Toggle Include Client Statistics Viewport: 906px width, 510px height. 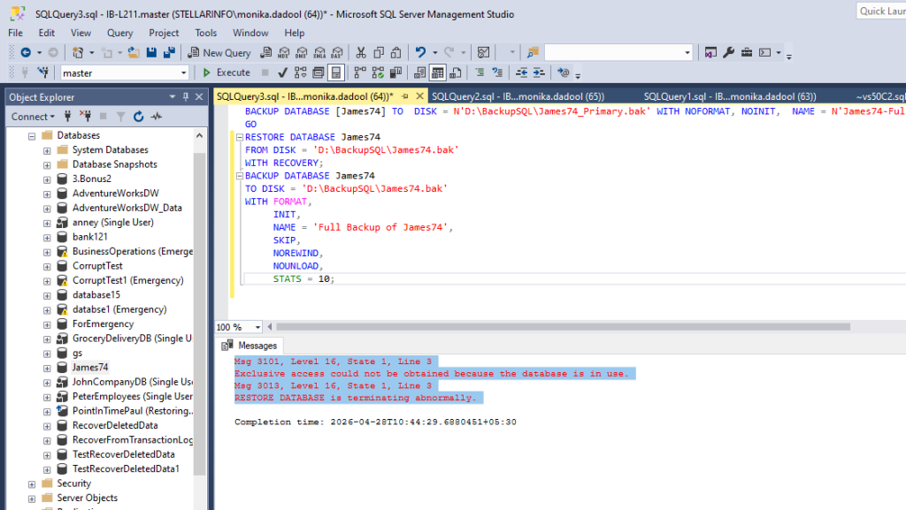395,72
